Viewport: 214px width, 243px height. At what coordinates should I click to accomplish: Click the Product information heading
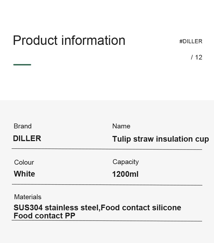tap(69, 41)
